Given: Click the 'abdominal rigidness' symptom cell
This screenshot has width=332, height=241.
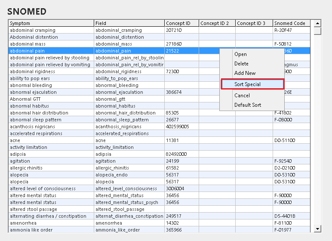Looking at the screenshot, I should [x=51, y=71].
